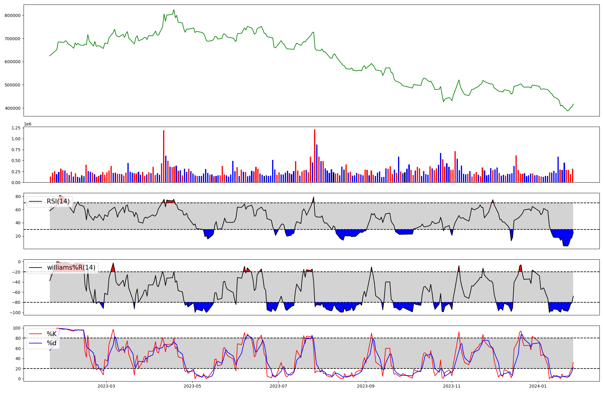The image size is (604, 393).
Task: Click the 400000 price axis tick label
Action: (12, 108)
